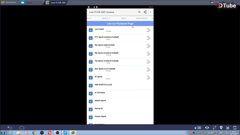Viewport: 240px width, 135px height.
Task: Expand Star Sports India with its chevron
Action: click(148, 46)
